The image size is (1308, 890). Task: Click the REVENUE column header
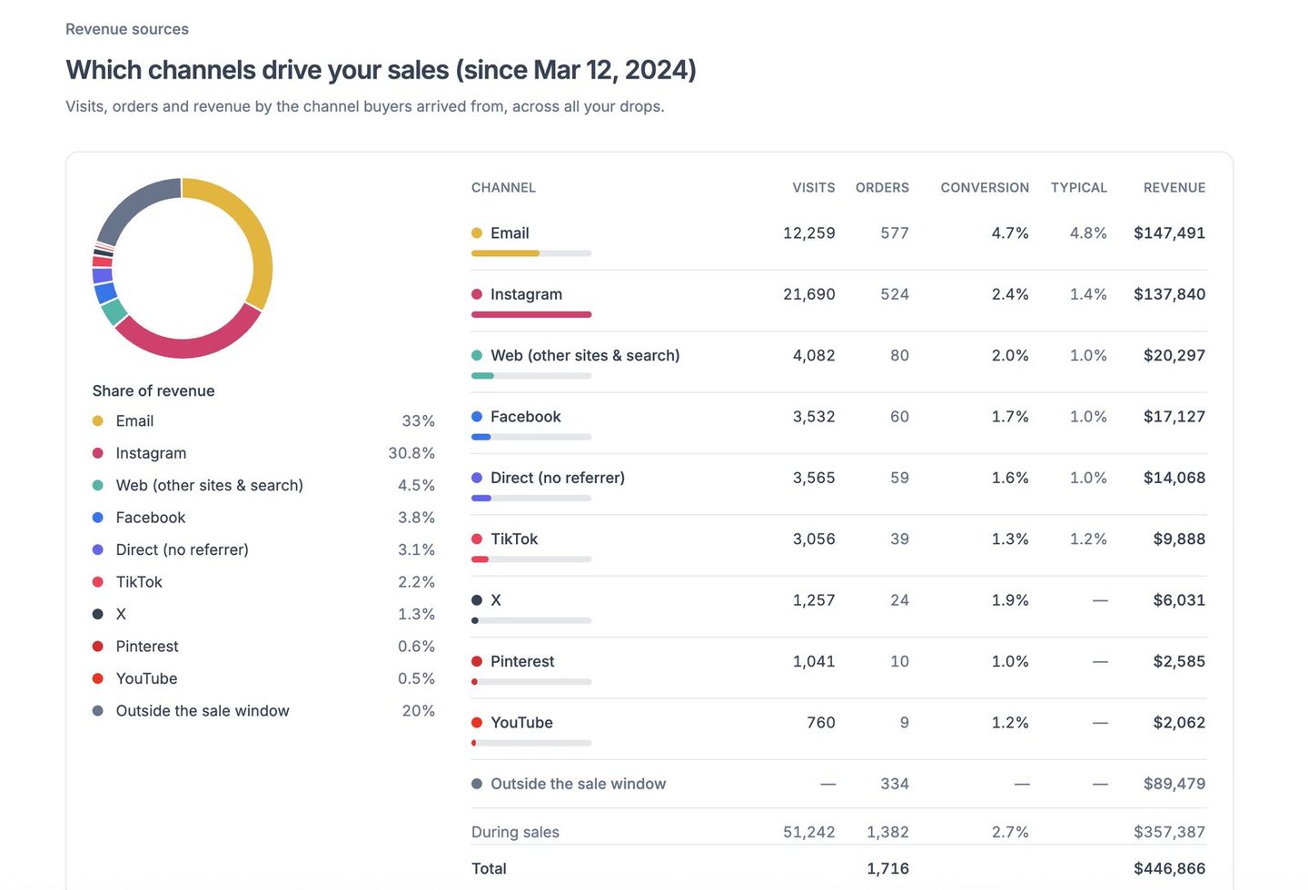click(1174, 188)
